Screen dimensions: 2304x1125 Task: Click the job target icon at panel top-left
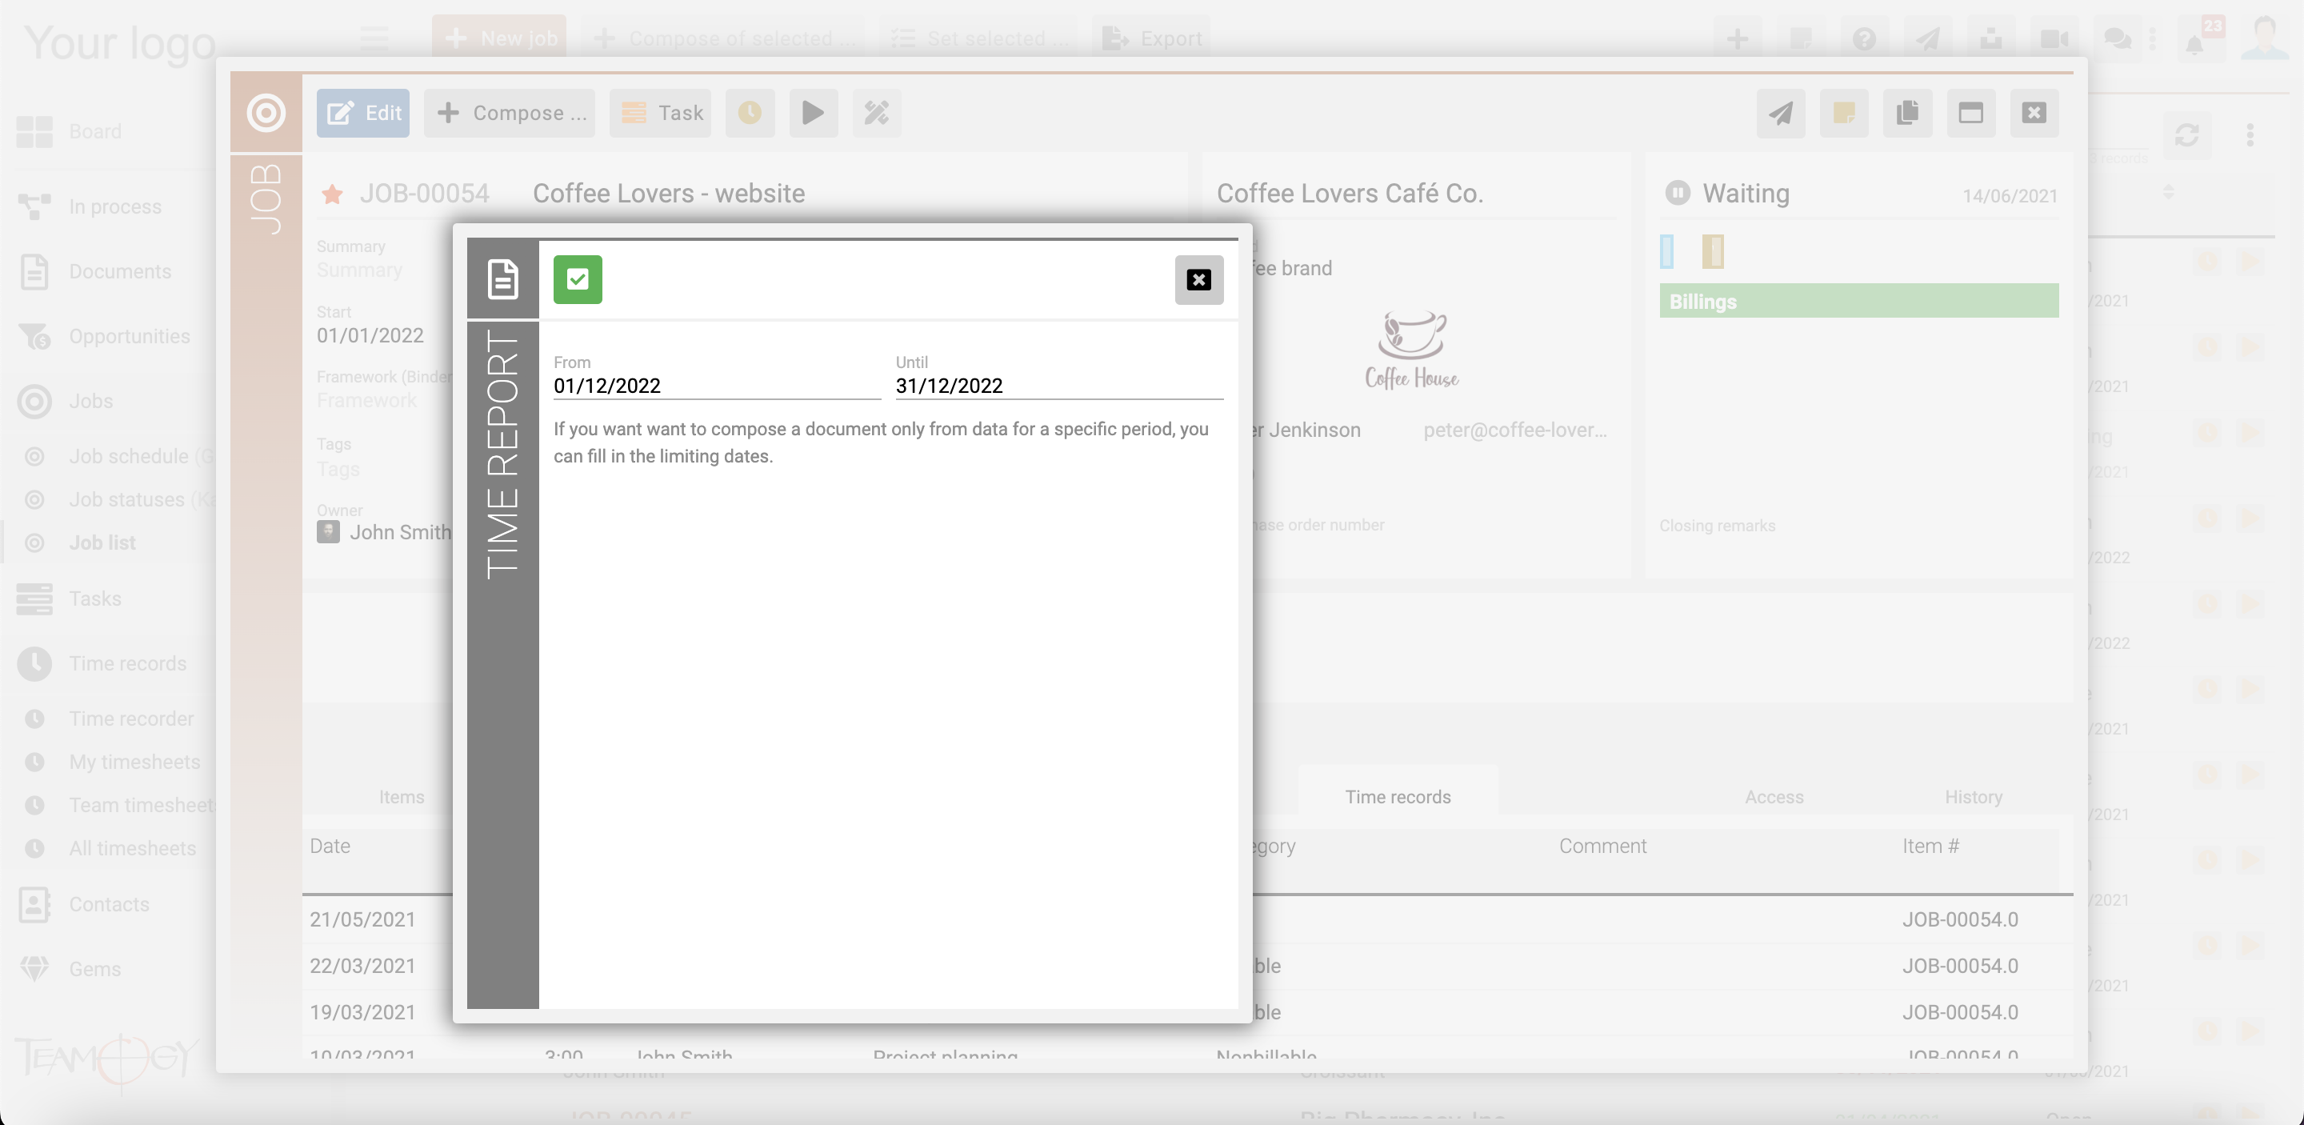266,113
